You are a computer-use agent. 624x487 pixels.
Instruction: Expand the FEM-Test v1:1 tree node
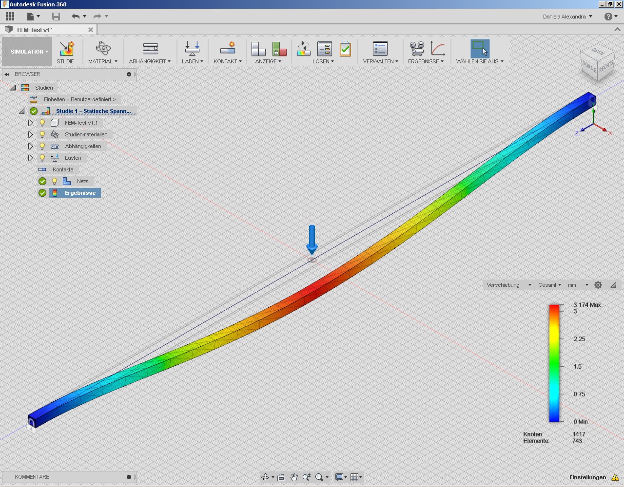tap(30, 123)
